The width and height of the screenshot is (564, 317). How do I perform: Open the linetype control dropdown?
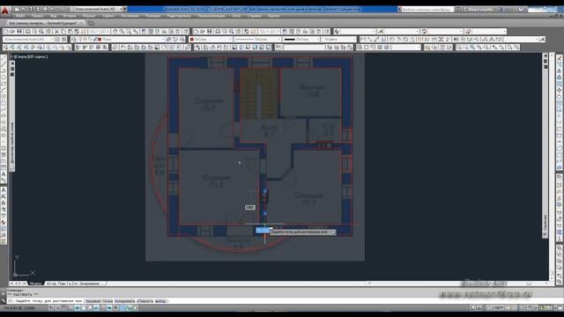257,39
